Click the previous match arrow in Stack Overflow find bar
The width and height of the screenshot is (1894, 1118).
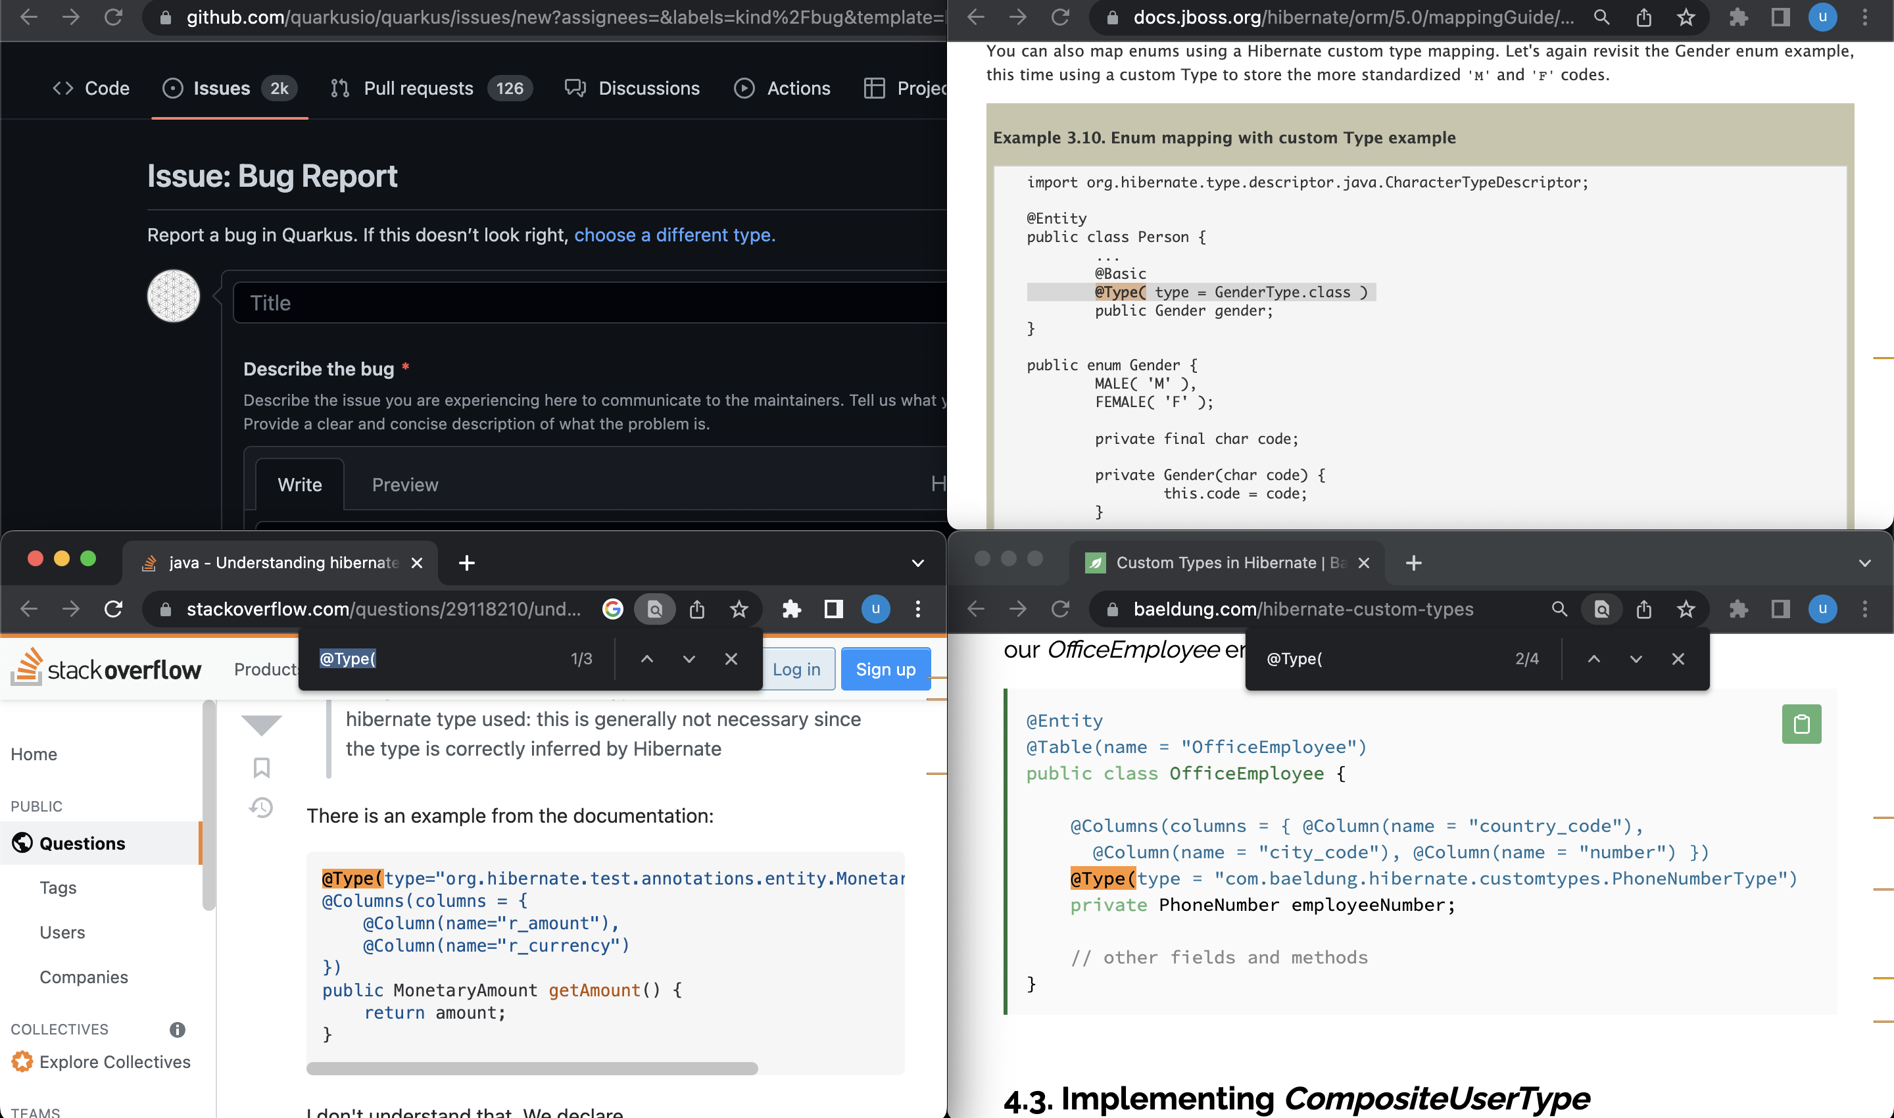point(646,658)
